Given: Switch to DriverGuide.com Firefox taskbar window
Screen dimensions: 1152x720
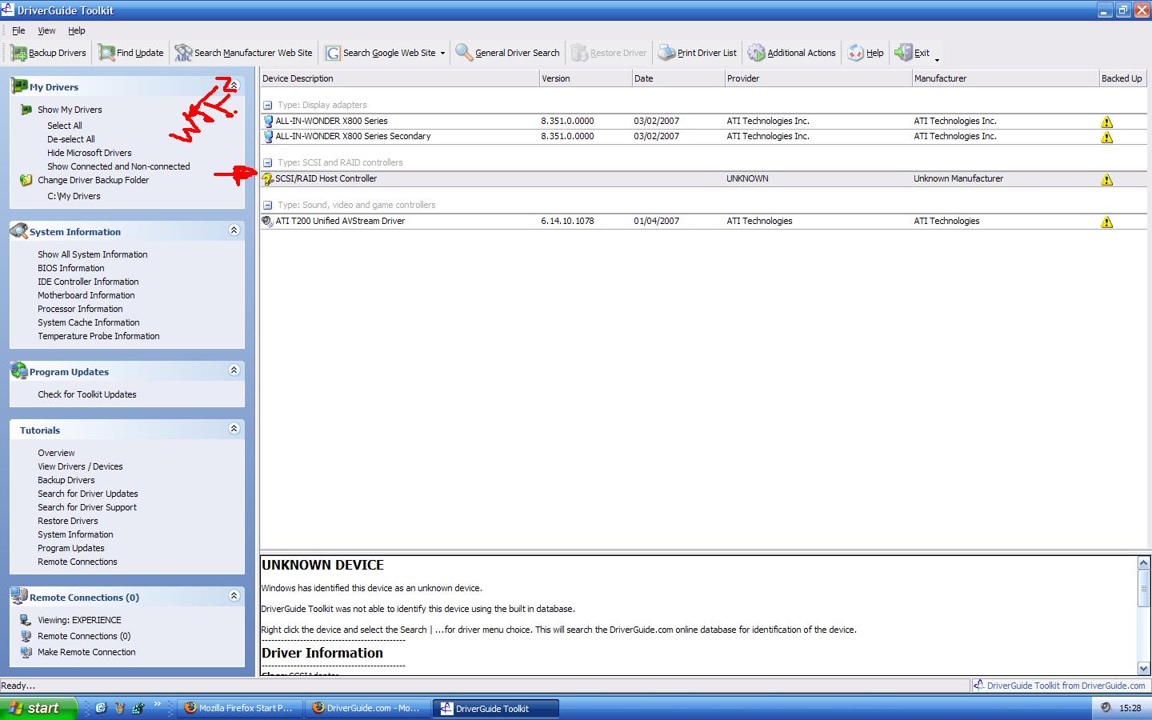Looking at the screenshot, I should (368, 708).
